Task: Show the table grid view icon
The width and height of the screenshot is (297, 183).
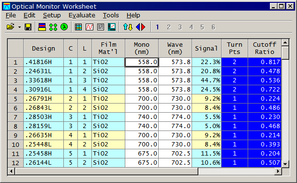Action: coord(78,27)
